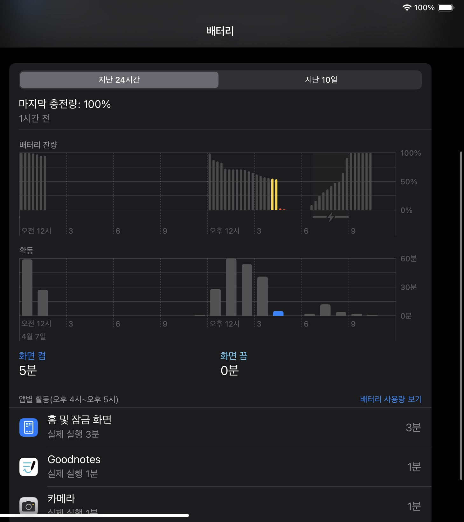Screen dimensions: 464x522
Task: Tap the Wi-Fi status icon
Action: coord(407,8)
